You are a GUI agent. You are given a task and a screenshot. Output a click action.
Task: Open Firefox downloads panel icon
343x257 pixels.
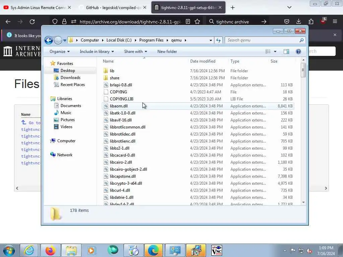(x=298, y=22)
